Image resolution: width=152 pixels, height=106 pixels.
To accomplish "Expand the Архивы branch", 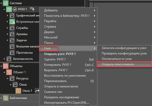I will point(7,34).
